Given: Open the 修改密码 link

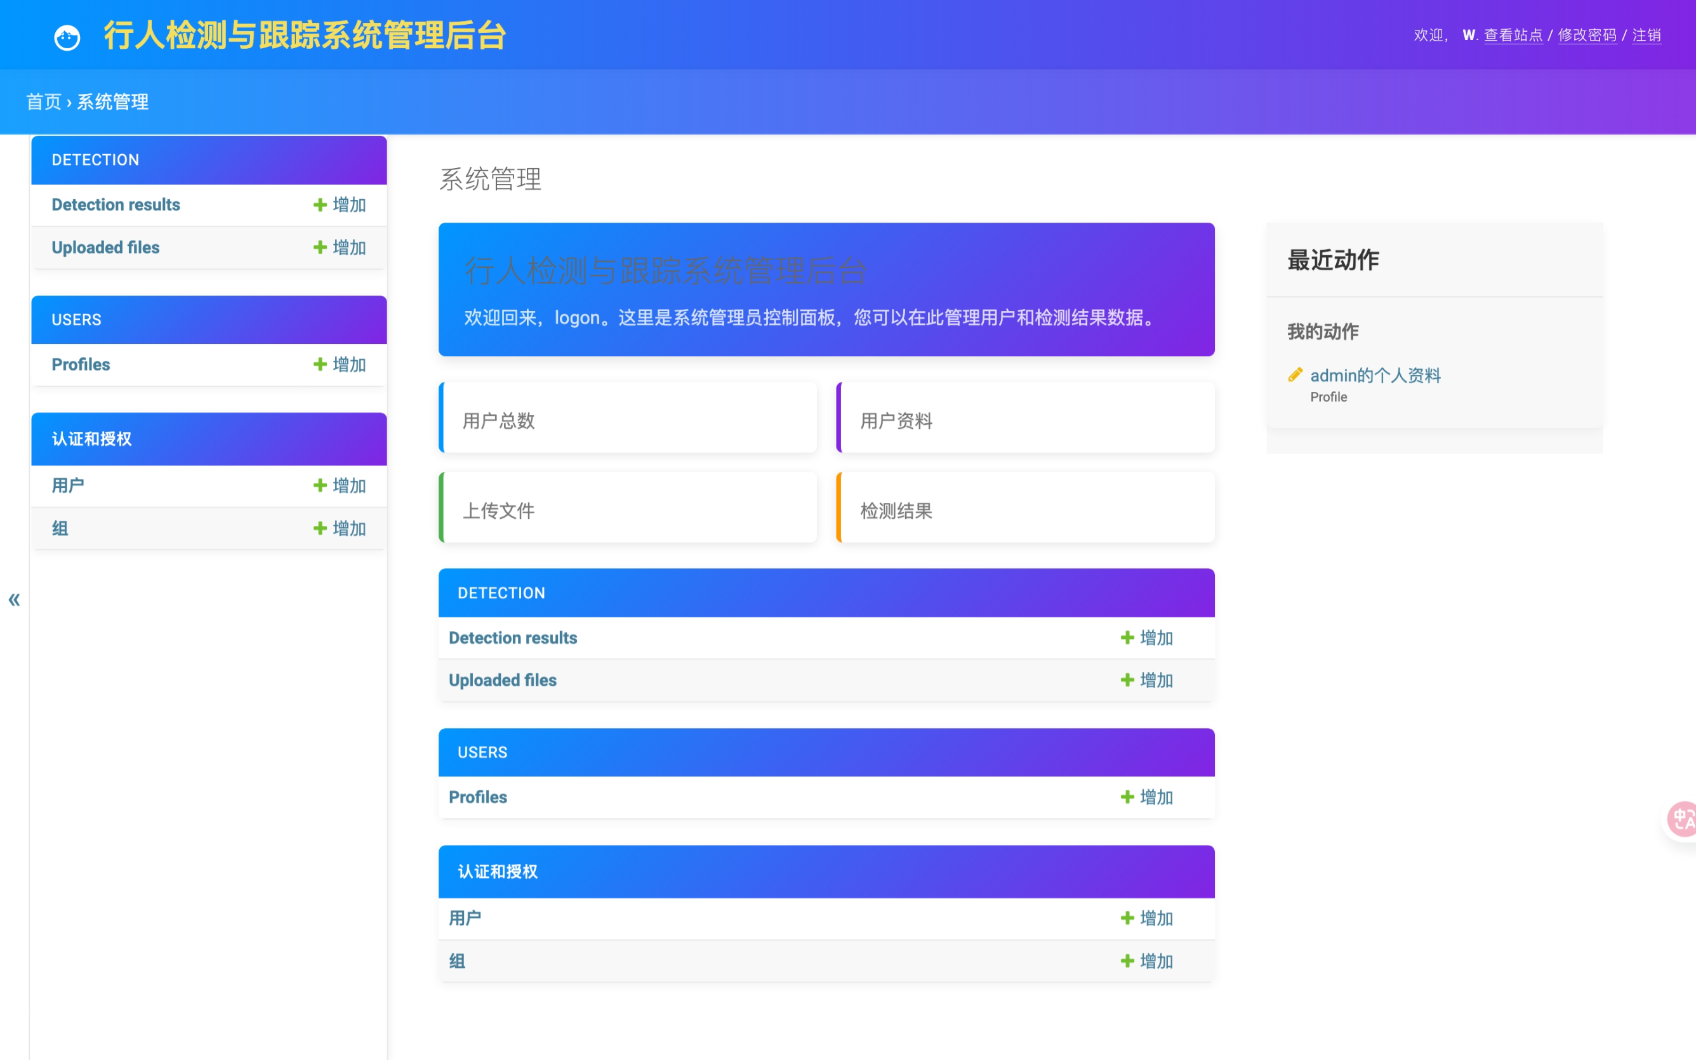Looking at the screenshot, I should (x=1587, y=35).
